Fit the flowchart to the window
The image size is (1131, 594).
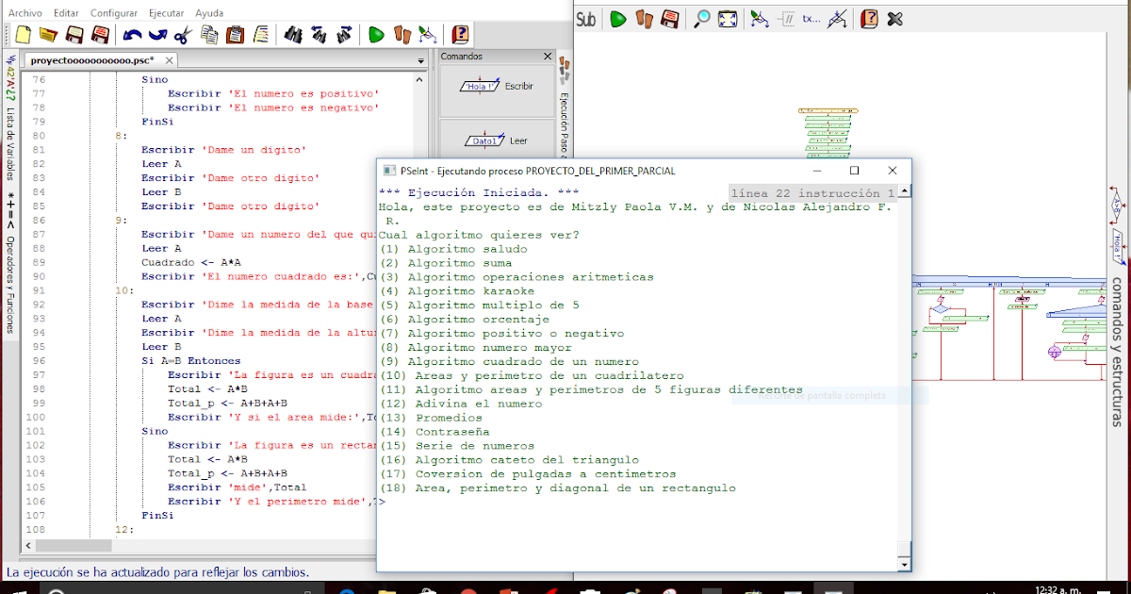click(x=728, y=19)
